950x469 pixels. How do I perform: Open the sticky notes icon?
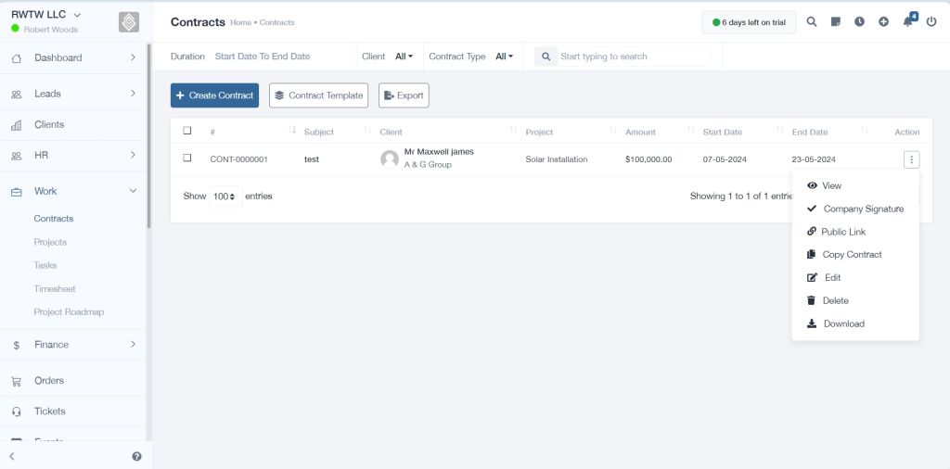pyautogui.click(x=836, y=22)
